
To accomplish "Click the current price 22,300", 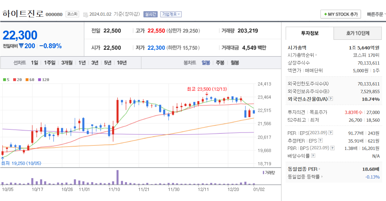I will click(20, 35).
